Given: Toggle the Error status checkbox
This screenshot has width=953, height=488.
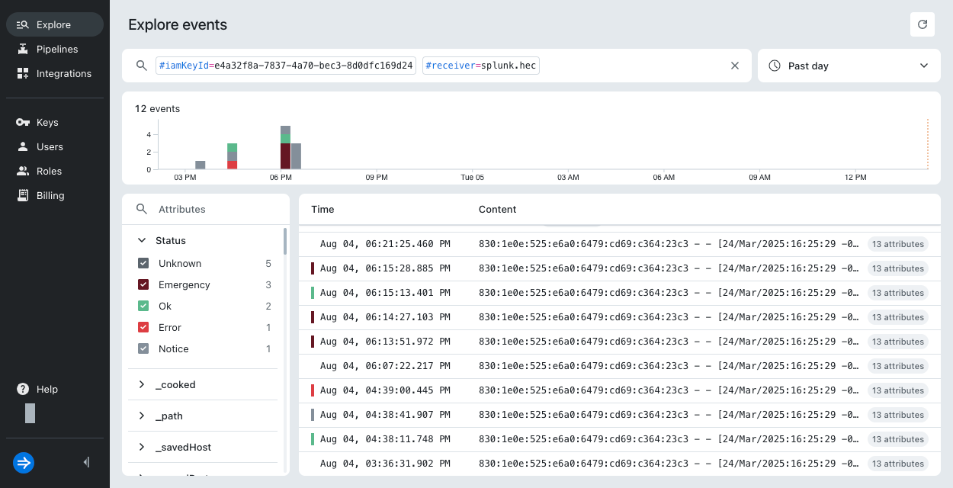Looking at the screenshot, I should (143, 327).
